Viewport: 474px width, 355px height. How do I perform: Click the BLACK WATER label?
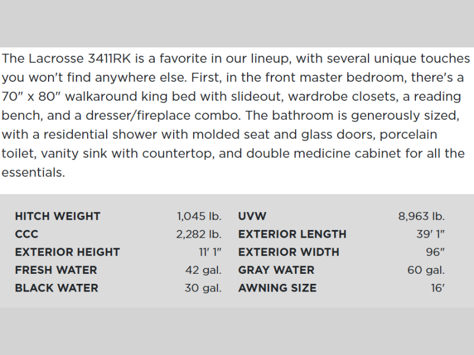click(56, 288)
